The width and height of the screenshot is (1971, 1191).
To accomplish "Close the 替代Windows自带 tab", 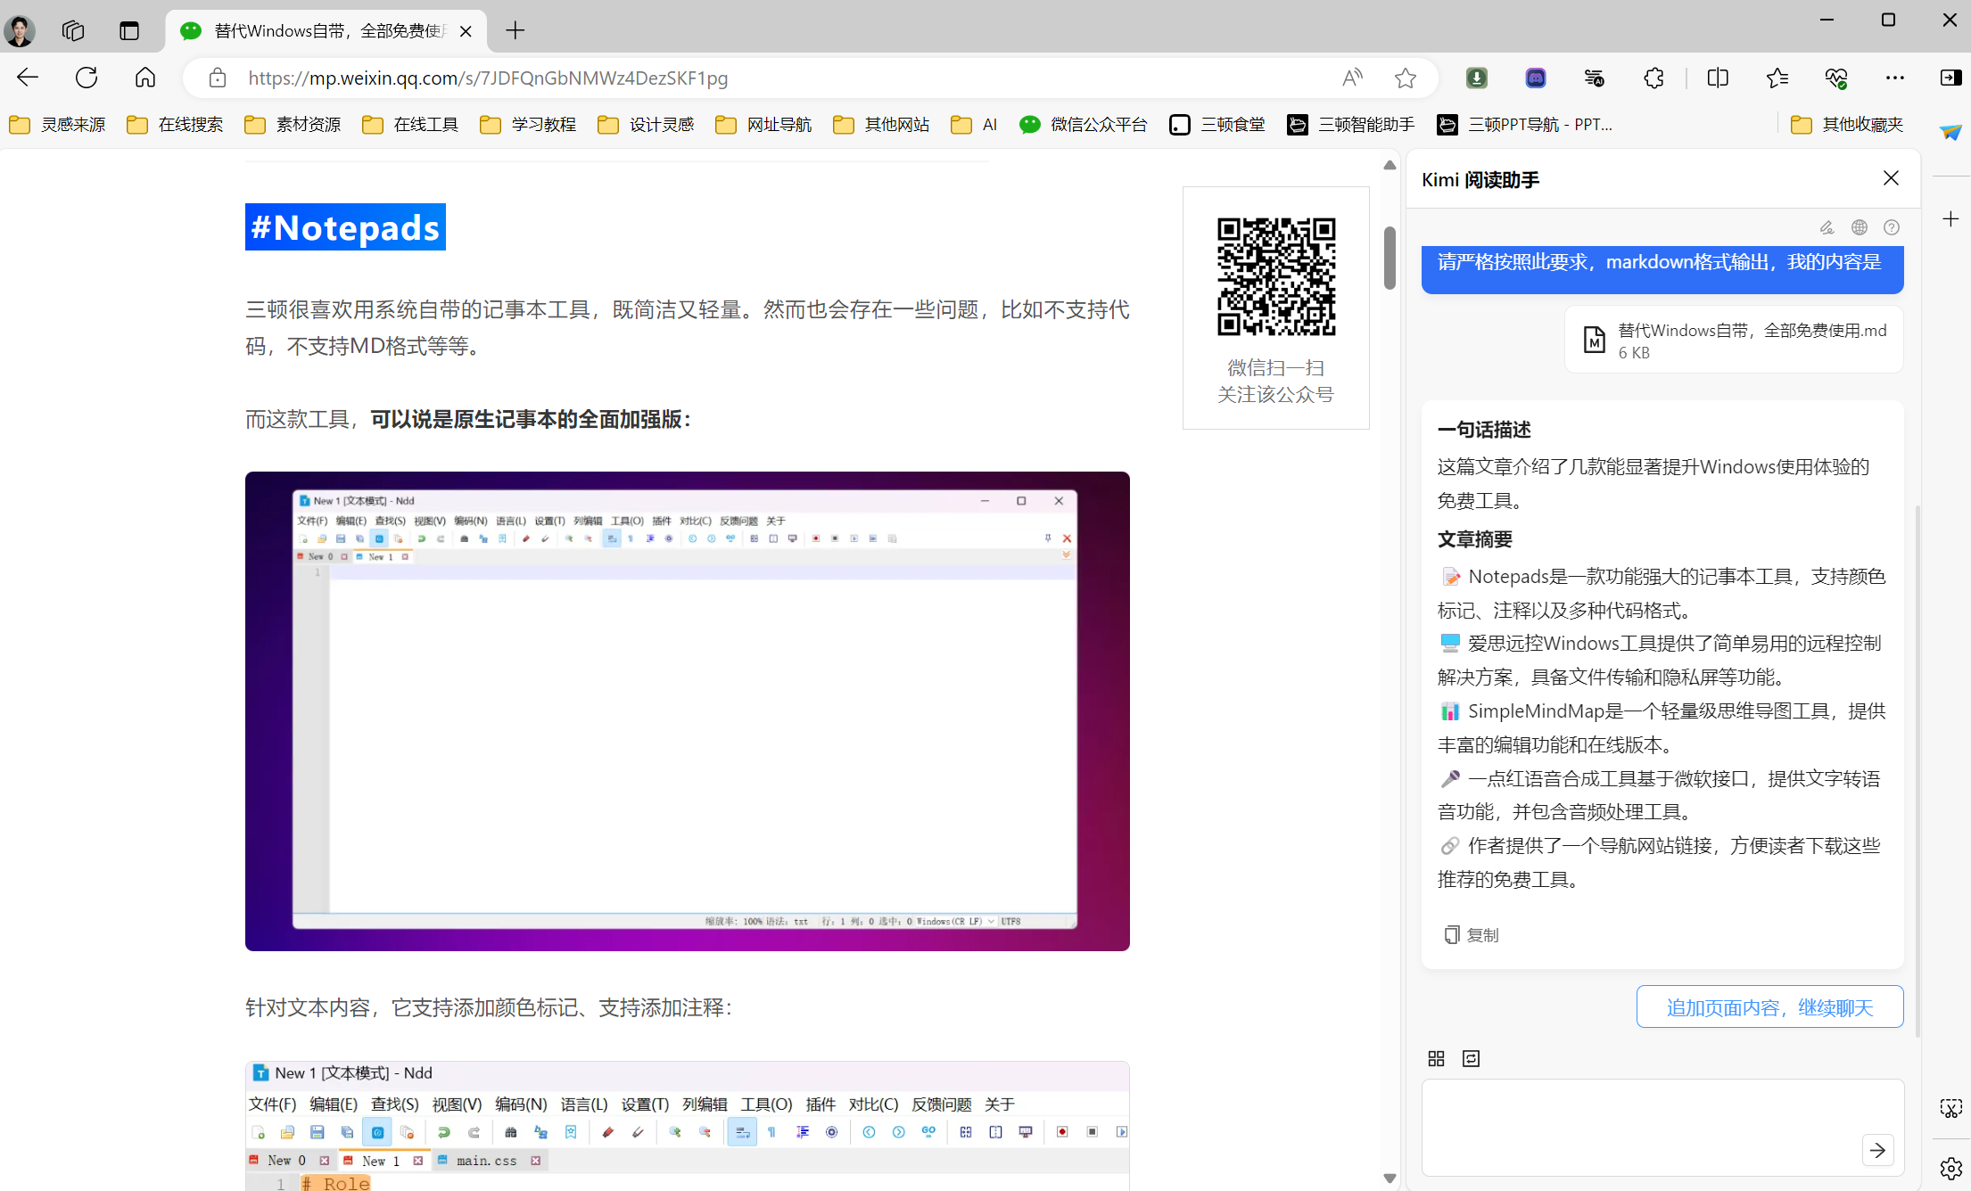I will 466,31.
